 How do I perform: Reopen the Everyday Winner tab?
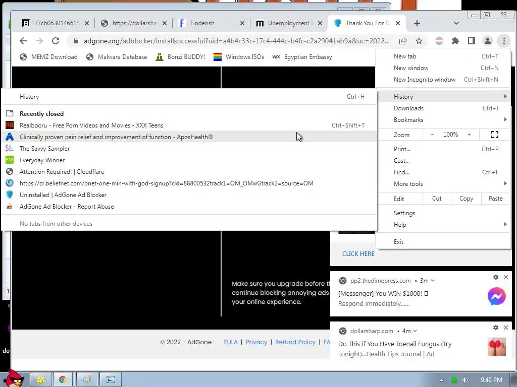coord(189,160)
